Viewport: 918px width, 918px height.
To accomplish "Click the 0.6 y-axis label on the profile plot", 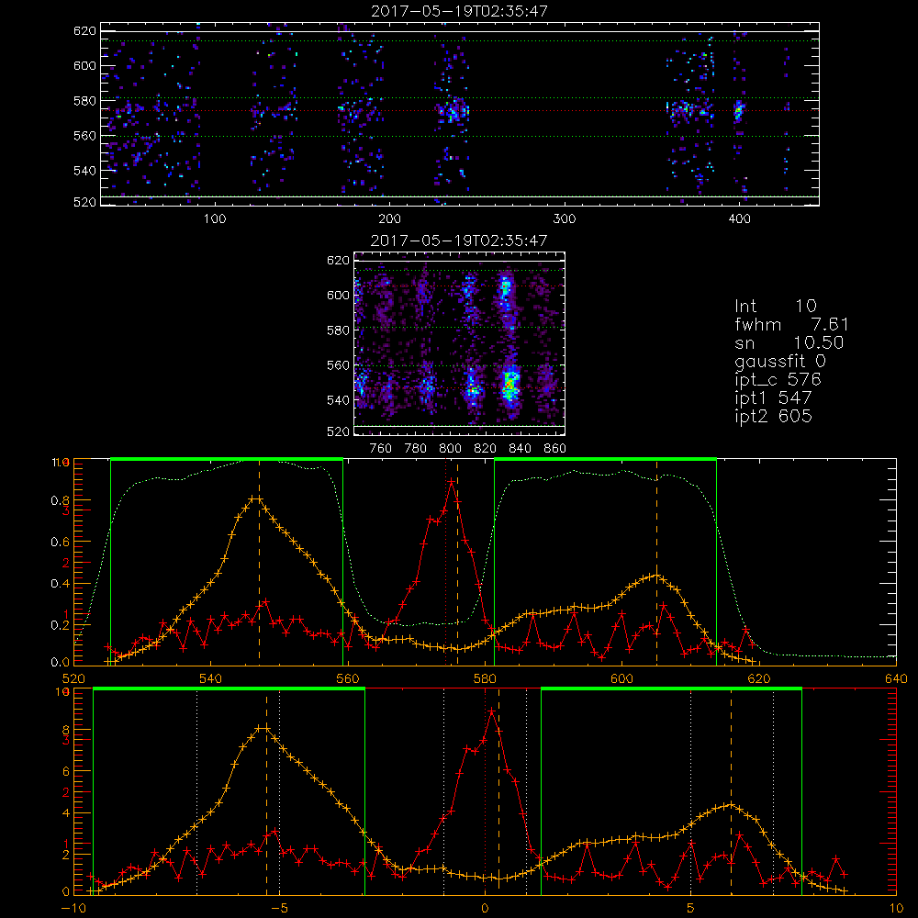I will (60, 543).
